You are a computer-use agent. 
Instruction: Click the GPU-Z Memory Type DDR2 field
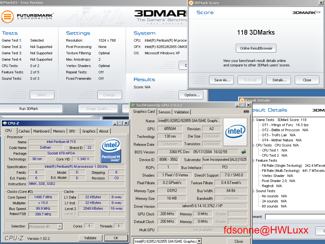(172, 191)
